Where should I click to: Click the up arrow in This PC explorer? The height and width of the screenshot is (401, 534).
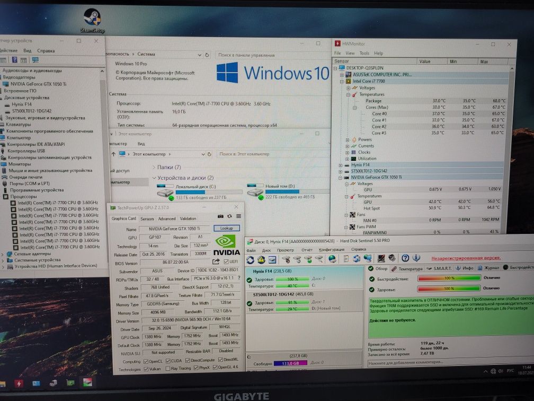113,154
